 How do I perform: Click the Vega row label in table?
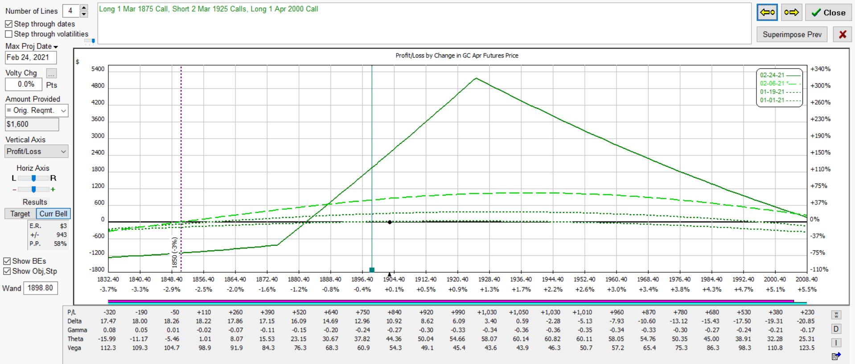(74, 348)
